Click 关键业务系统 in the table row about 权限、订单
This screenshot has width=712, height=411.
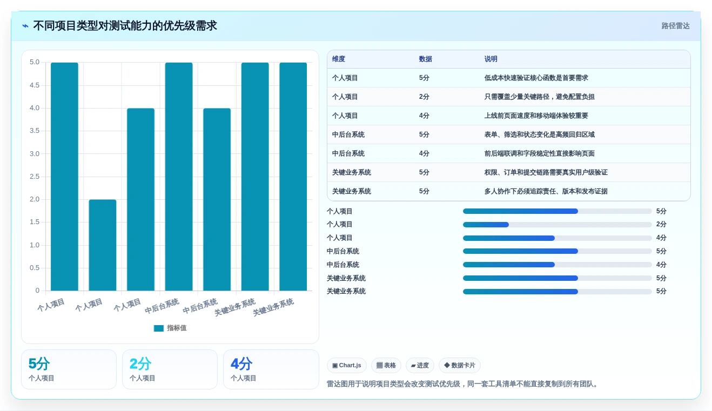(x=352, y=172)
